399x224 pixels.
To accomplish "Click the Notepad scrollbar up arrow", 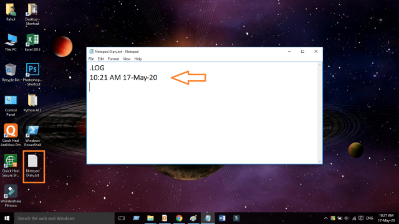I will [x=320, y=65].
